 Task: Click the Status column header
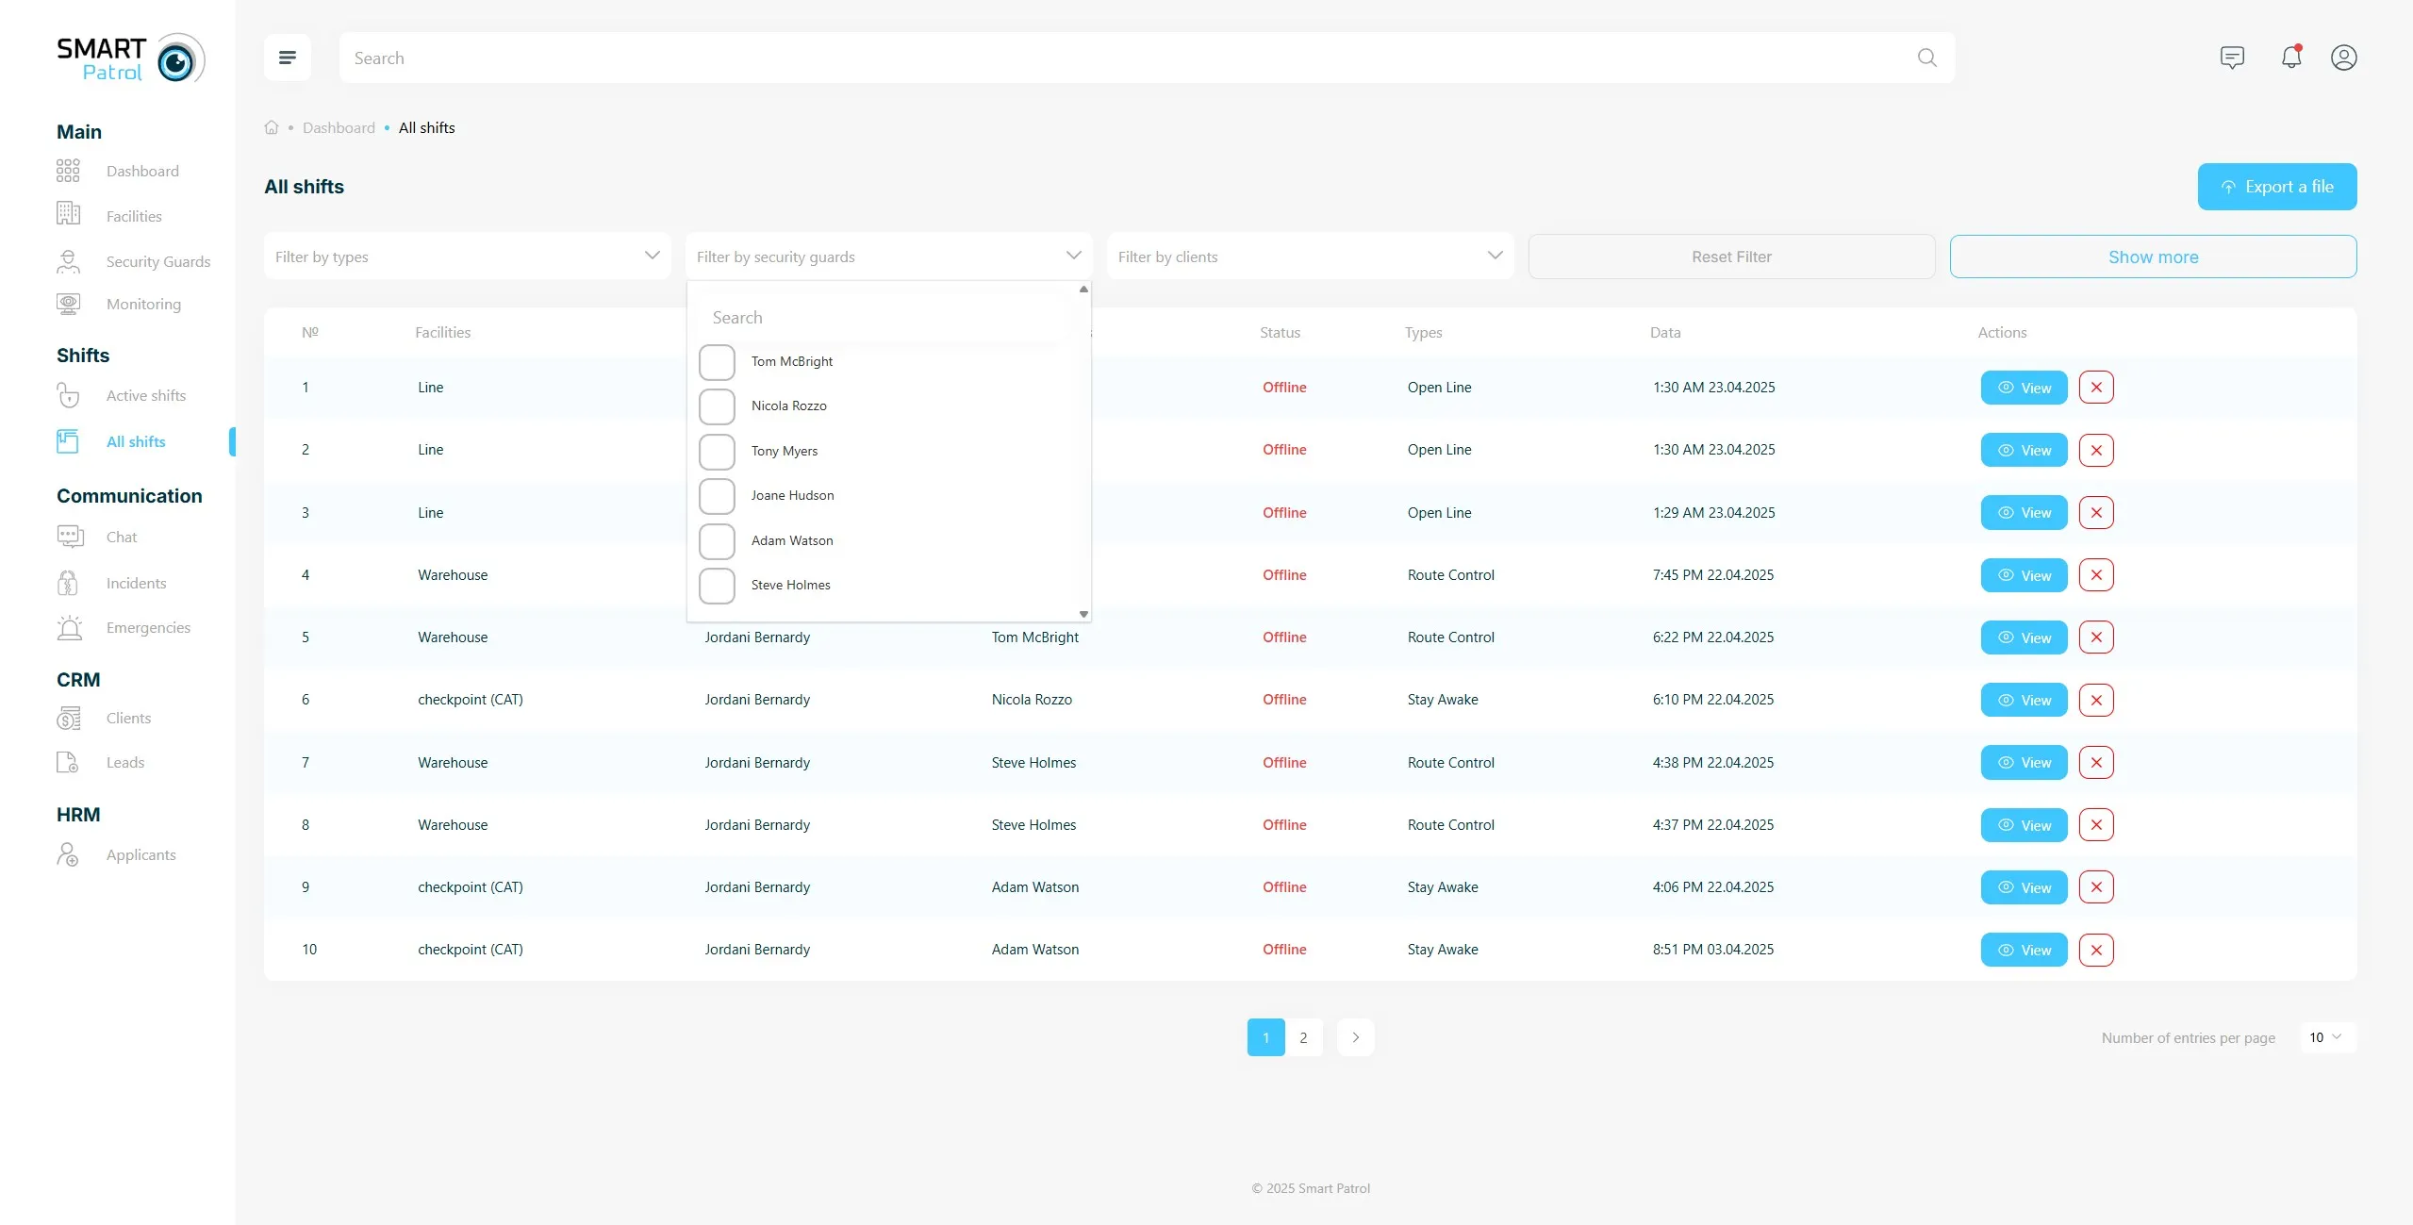coord(1280,332)
